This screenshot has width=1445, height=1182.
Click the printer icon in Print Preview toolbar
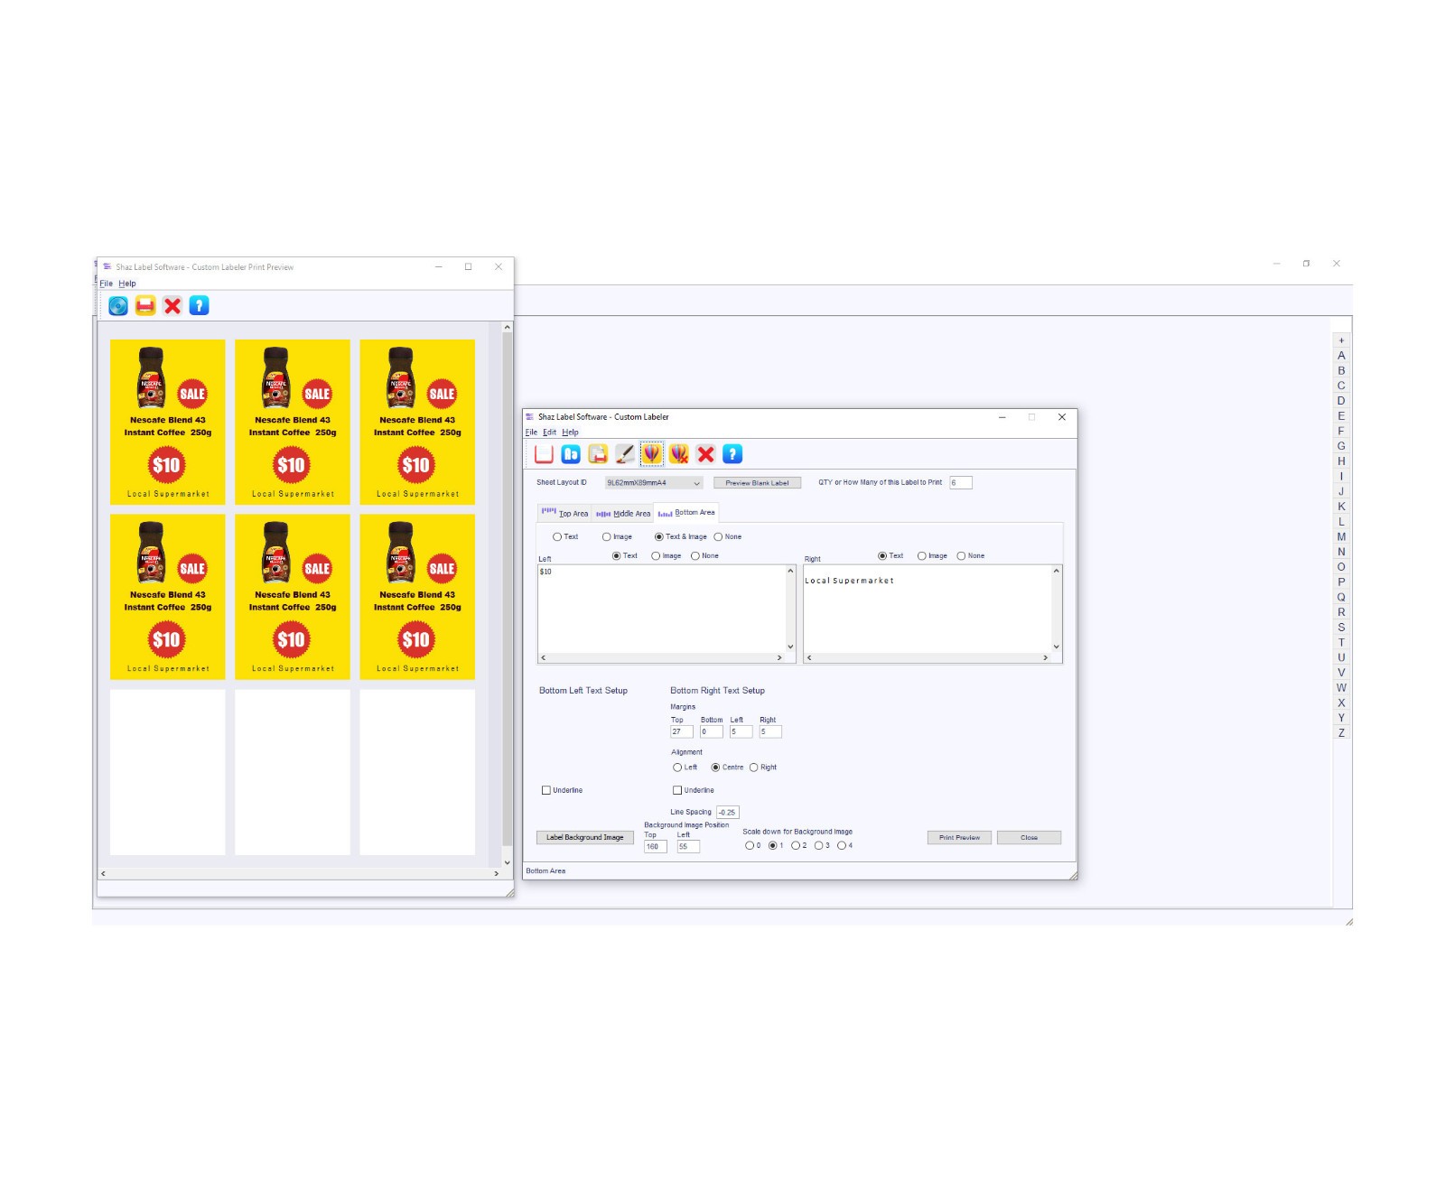[x=145, y=306]
